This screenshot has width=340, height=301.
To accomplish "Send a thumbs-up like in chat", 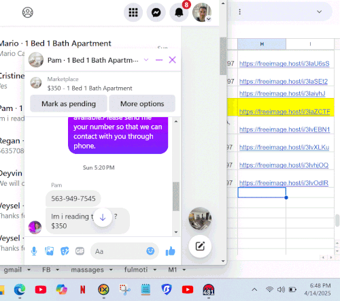I will click(x=170, y=251).
